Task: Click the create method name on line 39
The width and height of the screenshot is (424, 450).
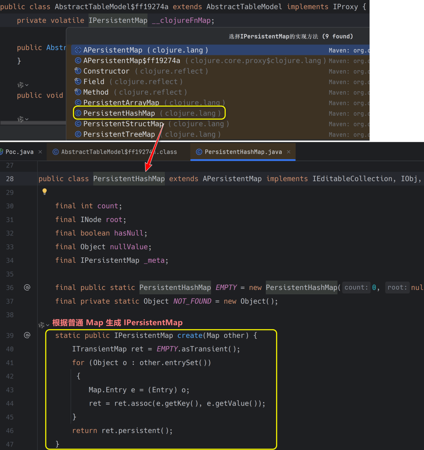Action: click(x=190, y=335)
